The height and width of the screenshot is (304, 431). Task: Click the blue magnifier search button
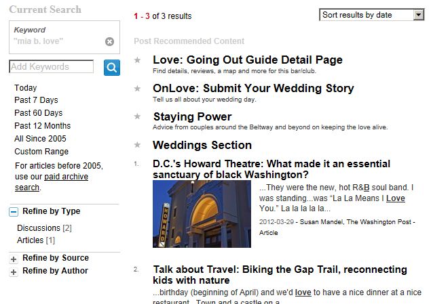click(x=112, y=68)
